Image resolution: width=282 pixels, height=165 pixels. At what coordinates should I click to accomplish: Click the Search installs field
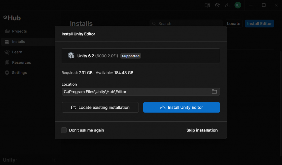[x=186, y=24]
